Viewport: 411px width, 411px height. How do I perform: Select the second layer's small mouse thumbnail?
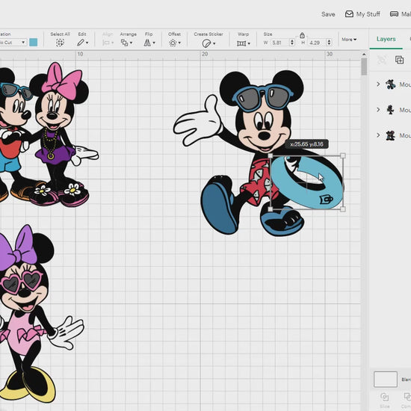tap(390, 110)
